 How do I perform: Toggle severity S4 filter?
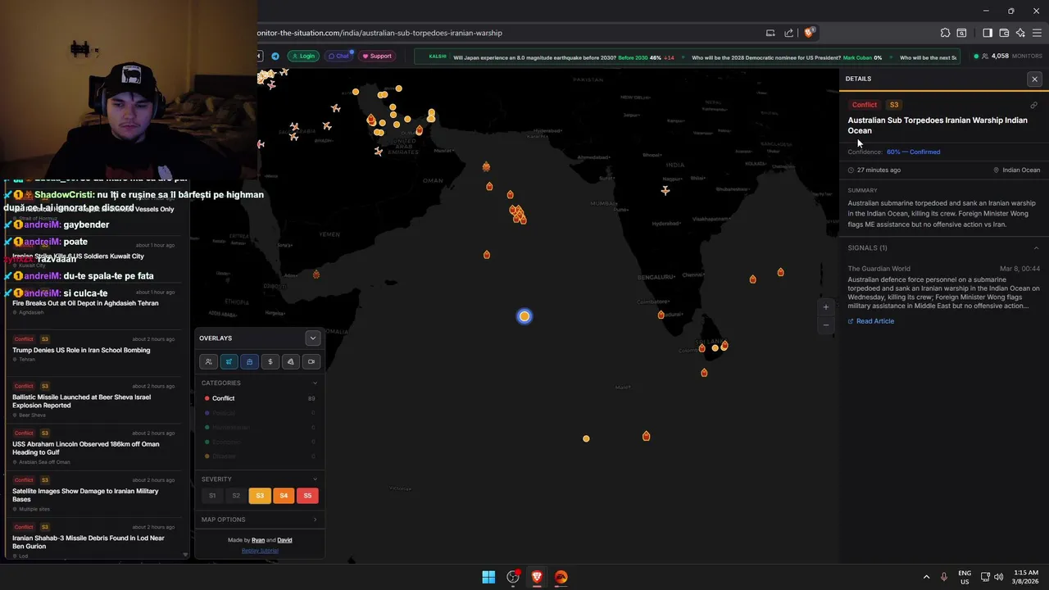click(x=284, y=496)
